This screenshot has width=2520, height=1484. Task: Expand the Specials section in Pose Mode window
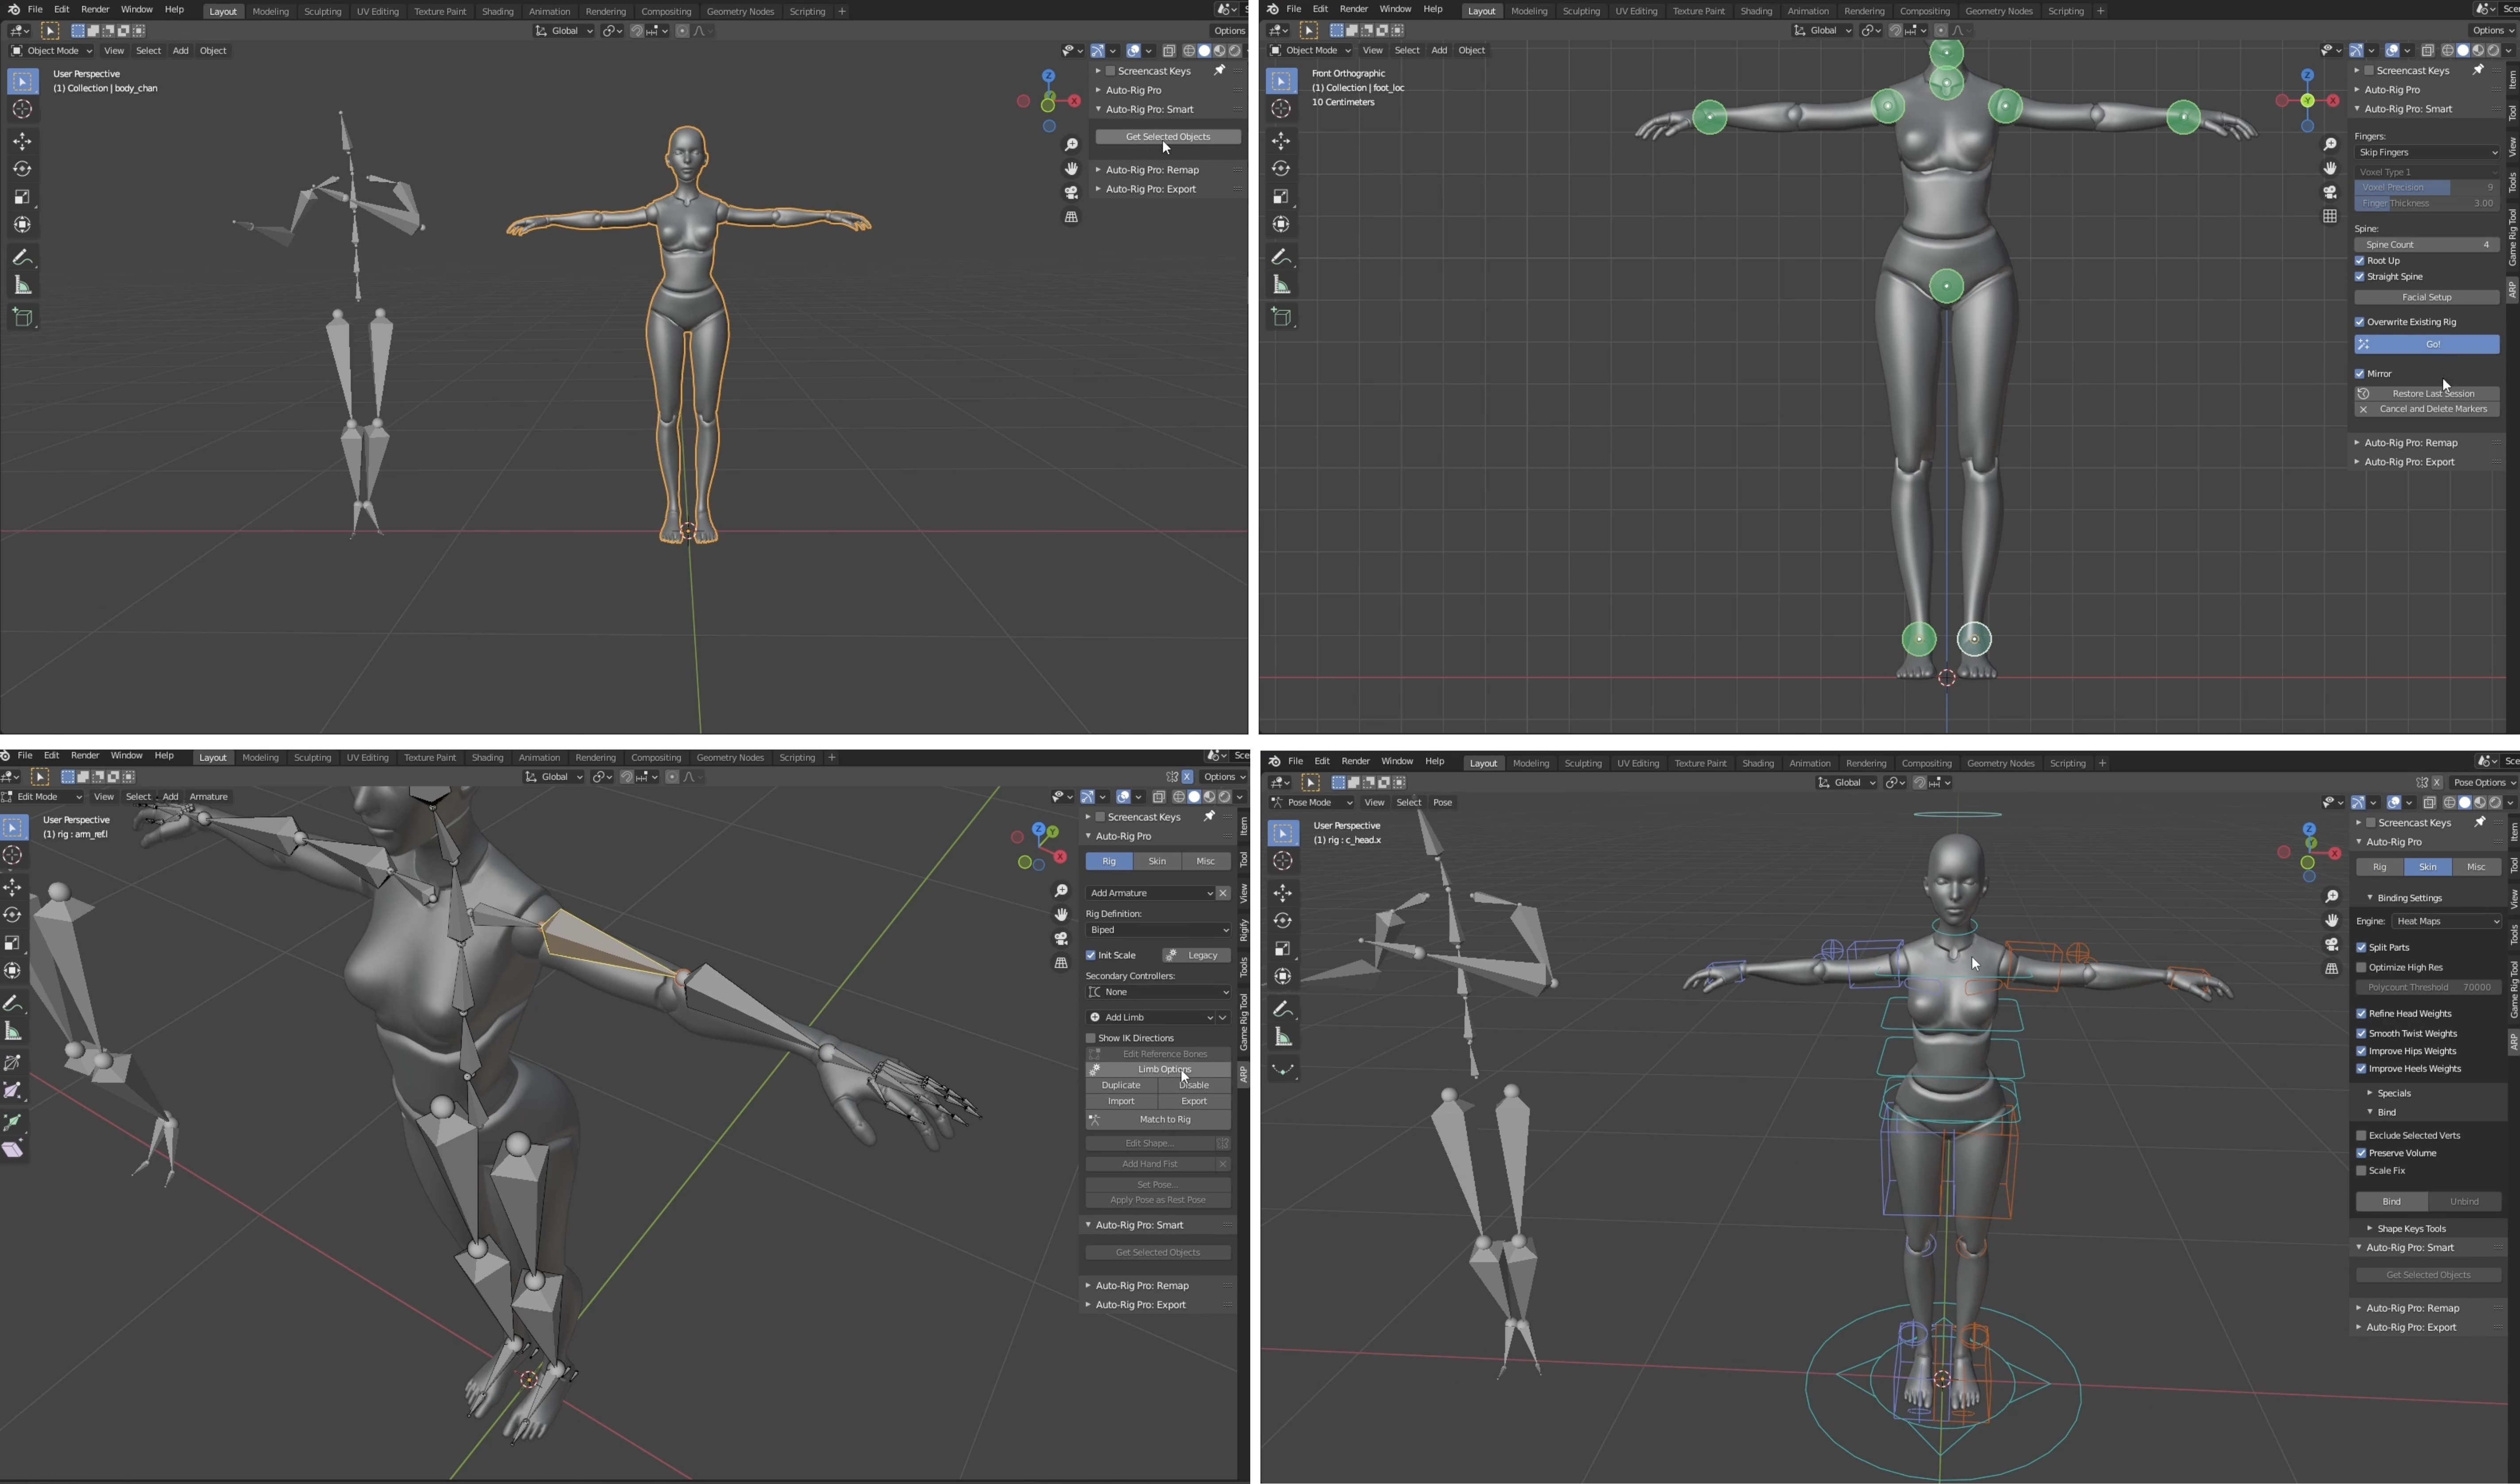tap(2393, 1093)
